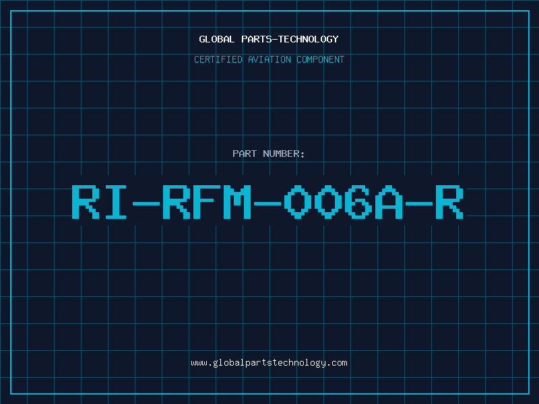
Task: Click the 'GLOBAL PARTS-TECHNOLOGY' heading
Action: [x=269, y=39]
